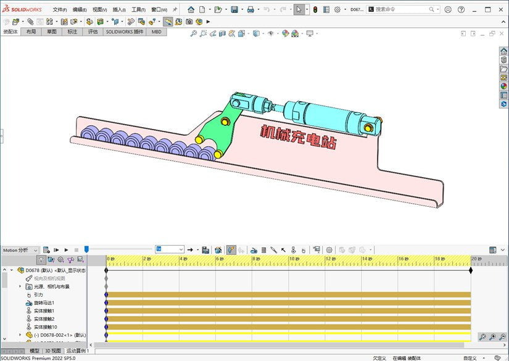Select the 实体接触10 tree item

point(46,327)
